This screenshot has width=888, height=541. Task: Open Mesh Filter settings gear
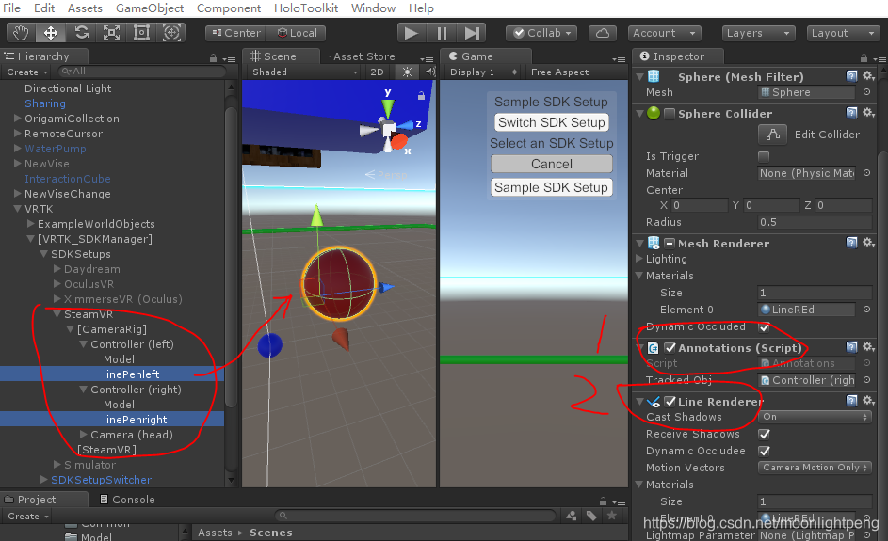(x=869, y=76)
